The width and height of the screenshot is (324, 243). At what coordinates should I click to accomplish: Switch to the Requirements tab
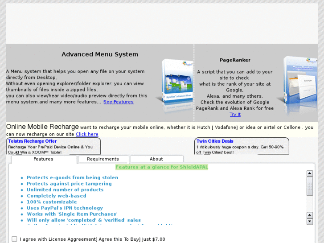103,159
